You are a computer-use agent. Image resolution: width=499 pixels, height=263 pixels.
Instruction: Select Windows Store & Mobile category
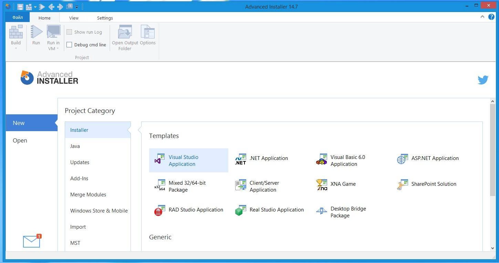pyautogui.click(x=98, y=210)
